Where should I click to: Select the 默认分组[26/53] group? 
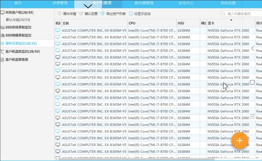[x=18, y=20]
